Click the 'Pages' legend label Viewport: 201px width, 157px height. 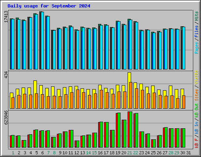(x=196, y=48)
